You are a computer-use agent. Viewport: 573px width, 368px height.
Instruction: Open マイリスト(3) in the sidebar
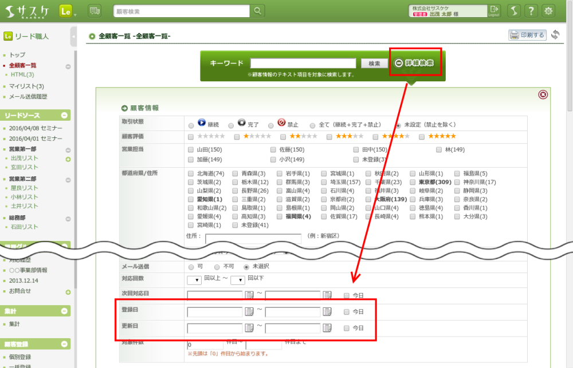(x=26, y=86)
